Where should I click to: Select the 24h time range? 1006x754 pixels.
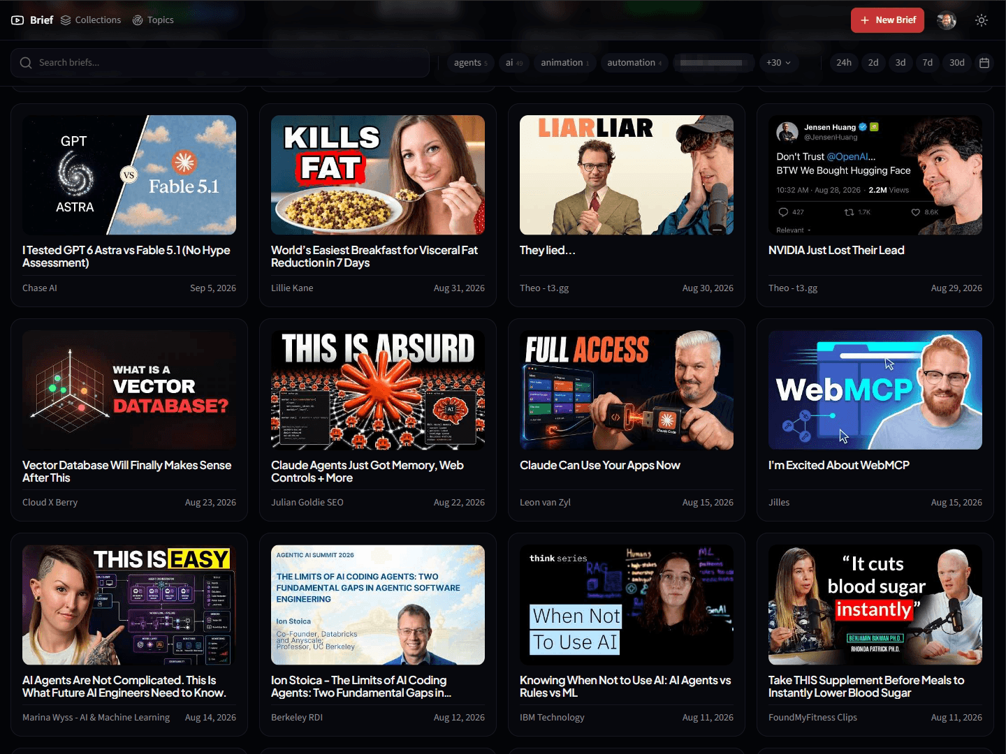(x=844, y=63)
